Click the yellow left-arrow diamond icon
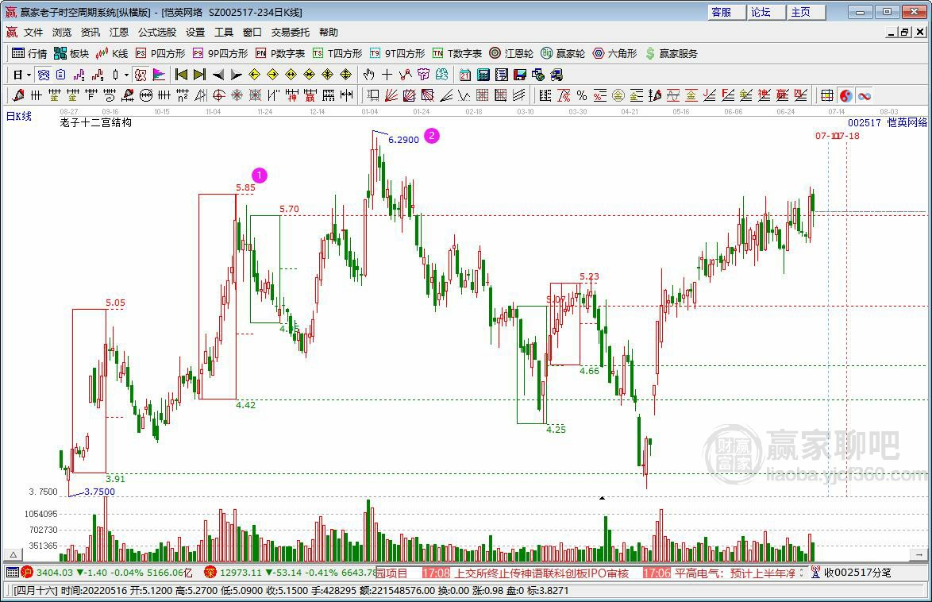The width and height of the screenshot is (932, 602). click(254, 75)
